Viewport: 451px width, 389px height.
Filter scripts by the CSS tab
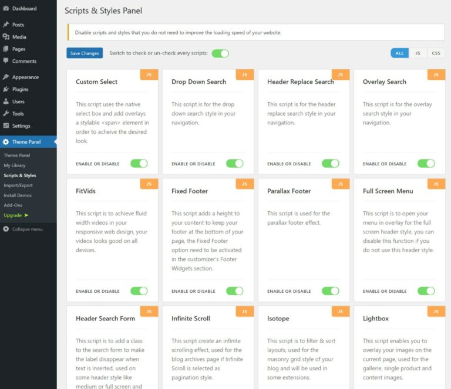click(436, 53)
